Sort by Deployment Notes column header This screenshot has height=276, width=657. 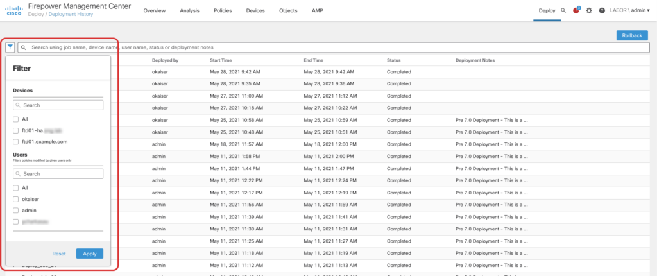point(475,60)
